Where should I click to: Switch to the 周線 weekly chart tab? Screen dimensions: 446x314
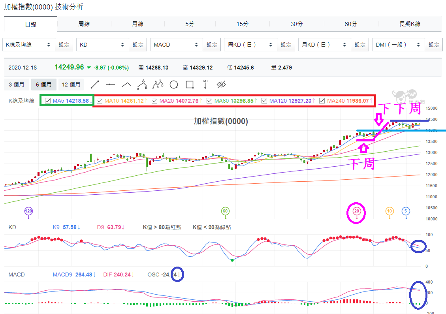coord(84,24)
